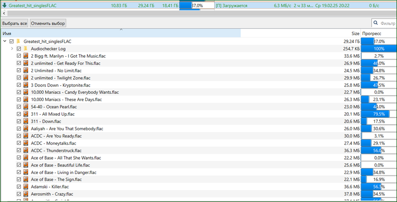The width and height of the screenshot is (397, 202).
Task: Click the file icon of ACDC - Thunderstruck.flac
Action: (x=26, y=150)
